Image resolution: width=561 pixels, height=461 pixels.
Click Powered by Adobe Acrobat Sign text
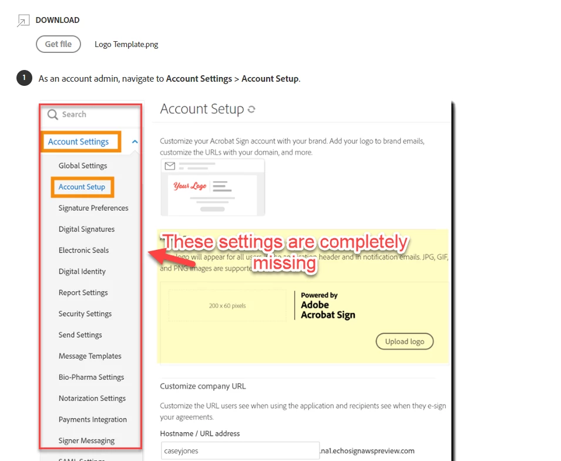328,305
